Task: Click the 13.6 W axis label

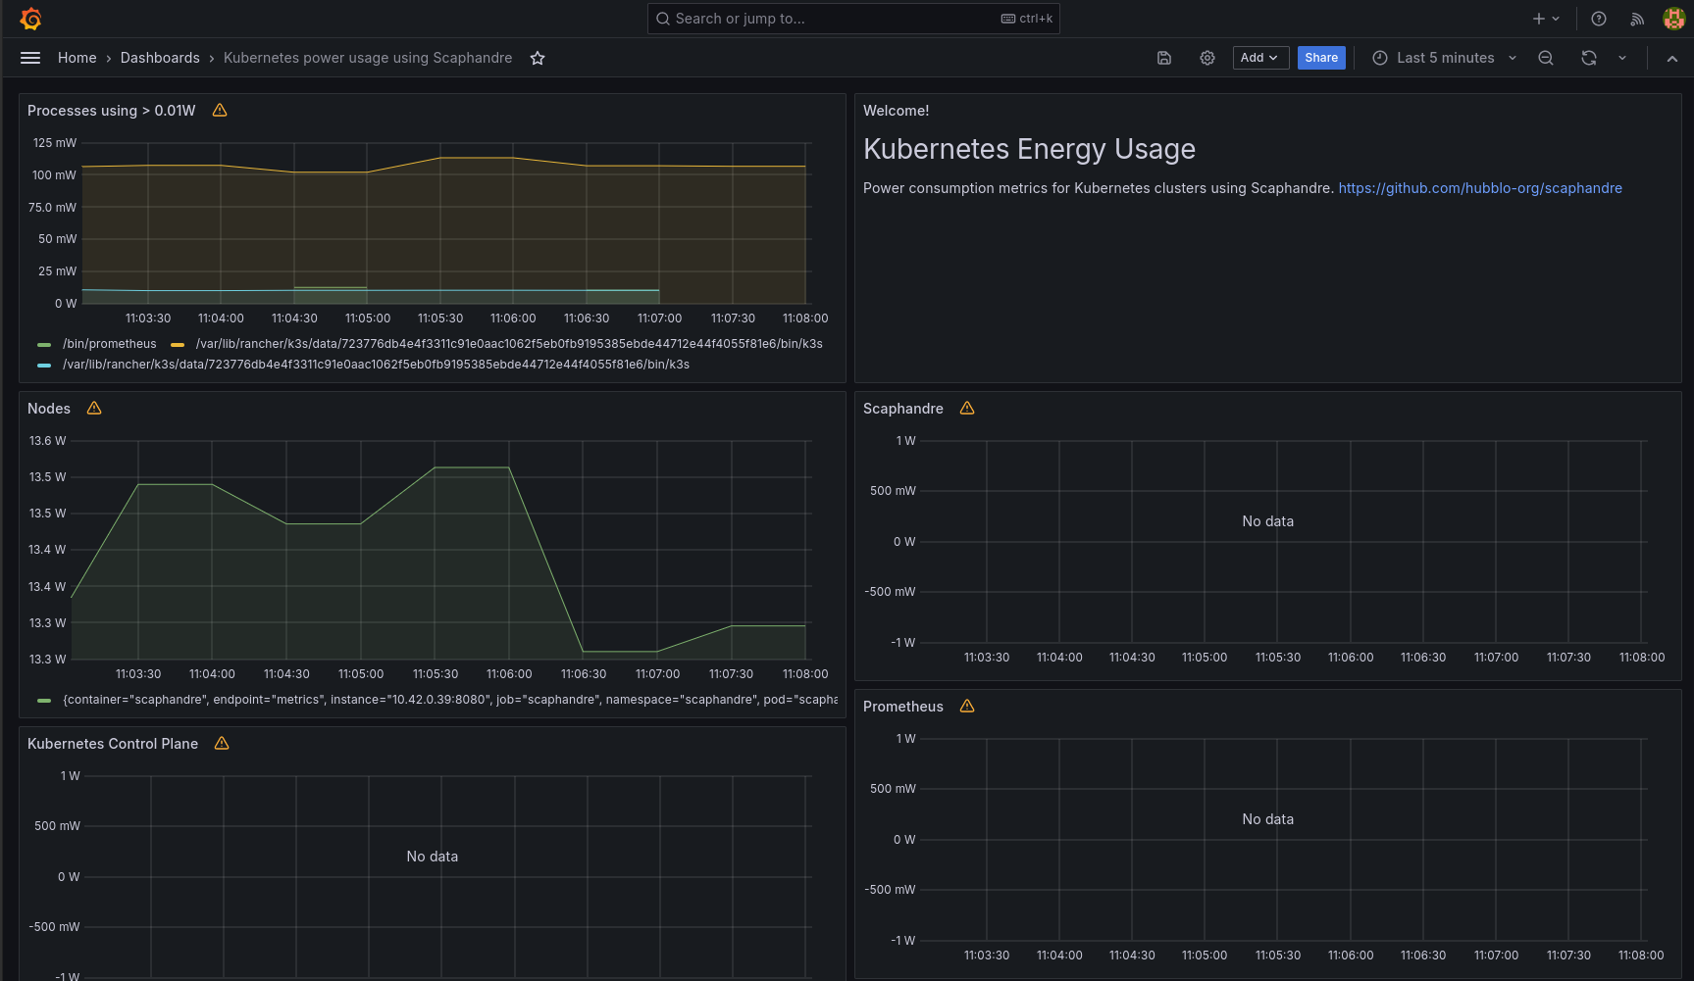Action: coord(48,441)
